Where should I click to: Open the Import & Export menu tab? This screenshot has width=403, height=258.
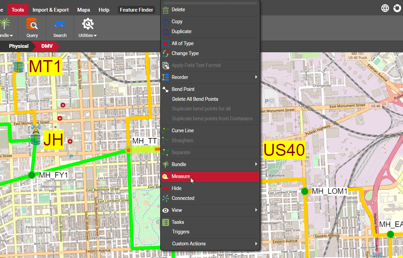pyautogui.click(x=51, y=10)
